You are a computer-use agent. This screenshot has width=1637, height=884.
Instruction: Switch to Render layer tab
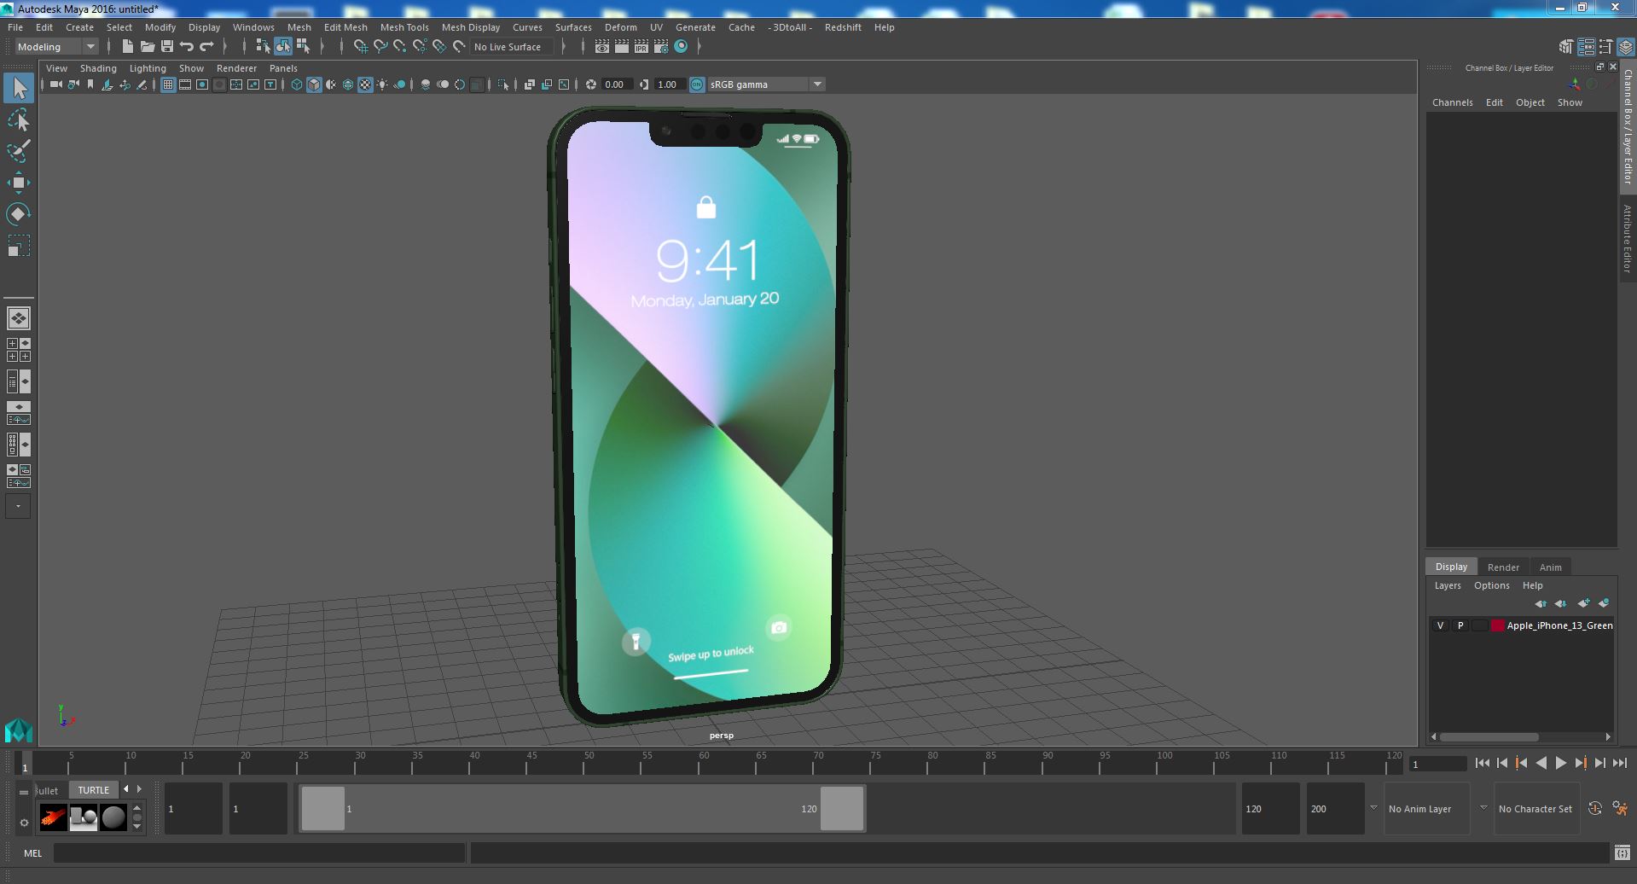coord(1503,567)
